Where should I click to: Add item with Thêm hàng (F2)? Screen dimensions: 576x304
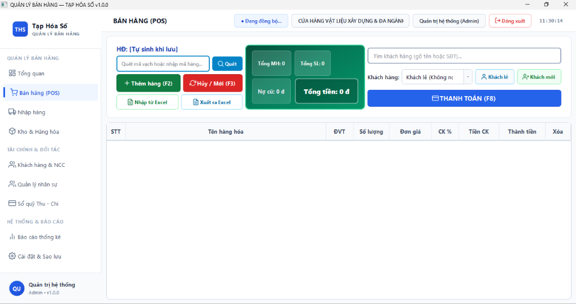coord(148,83)
